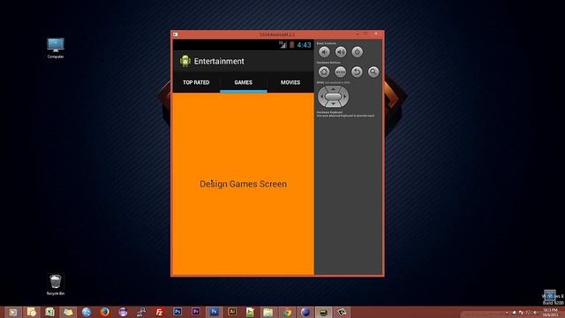Select the Recycle Bin desktop icon
Screen dimensions: 565x318
pos(56,284)
